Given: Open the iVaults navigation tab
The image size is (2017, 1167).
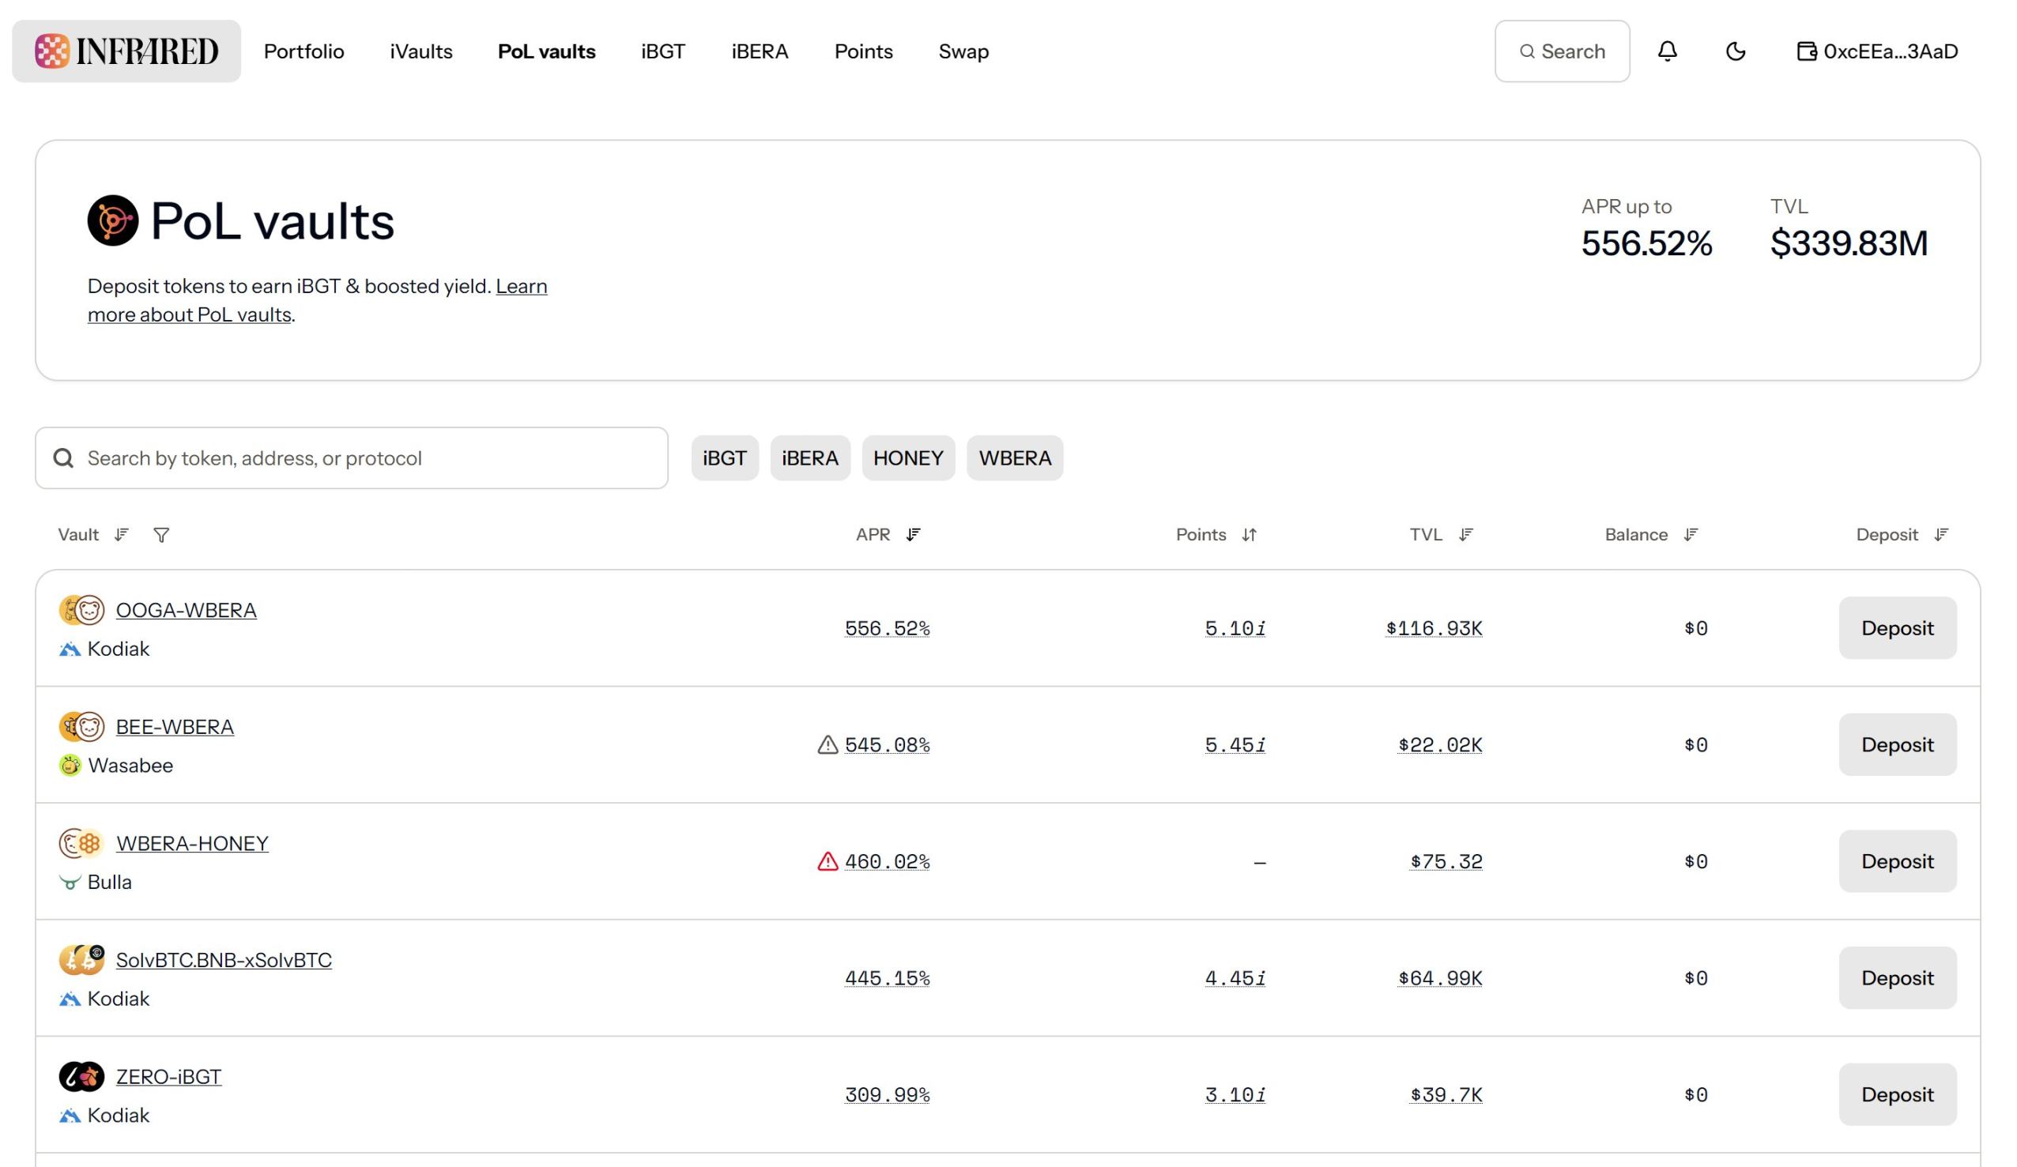Looking at the screenshot, I should (x=421, y=51).
